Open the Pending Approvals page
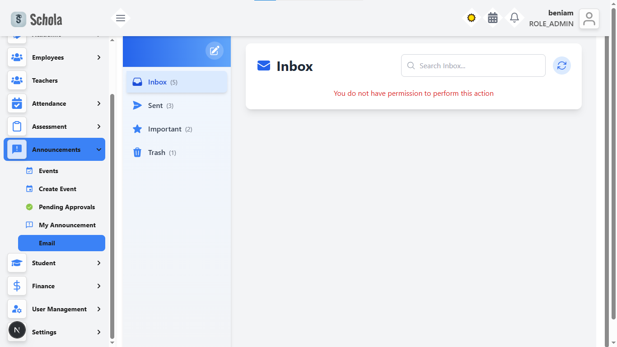 click(x=66, y=207)
